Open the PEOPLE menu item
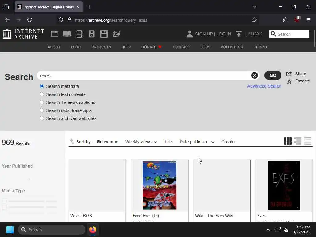The image size is (316, 237). pyautogui.click(x=261, y=47)
